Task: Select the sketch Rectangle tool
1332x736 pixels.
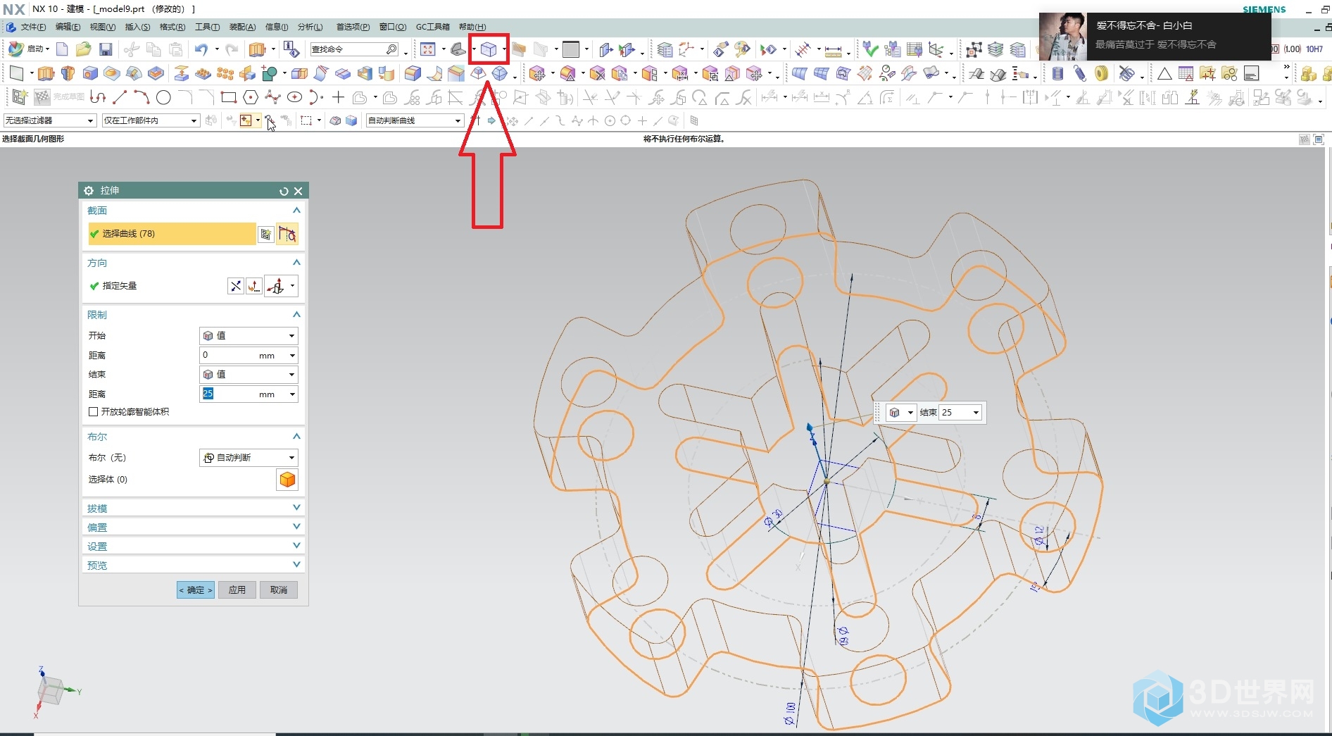Action: point(228,97)
